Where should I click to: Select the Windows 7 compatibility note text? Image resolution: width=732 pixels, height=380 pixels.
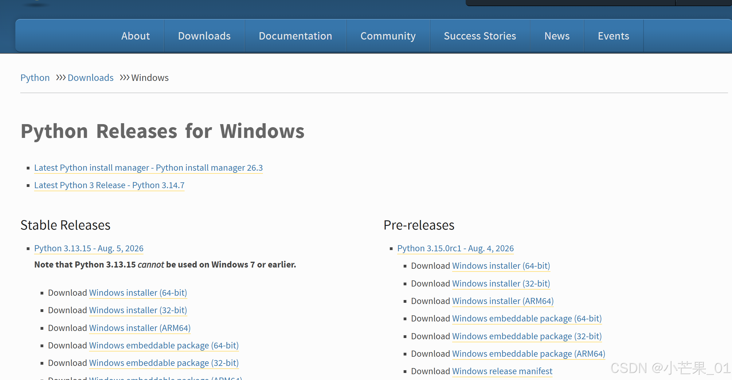165,265
